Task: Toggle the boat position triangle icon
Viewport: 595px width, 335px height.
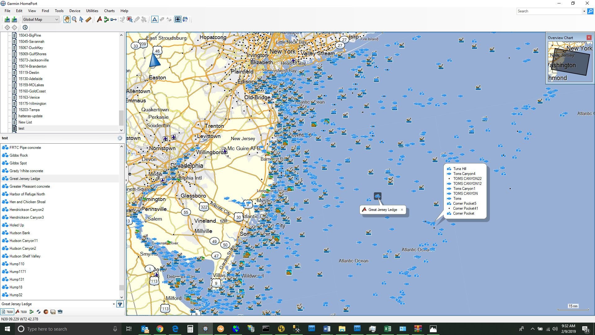Action: (x=155, y=20)
